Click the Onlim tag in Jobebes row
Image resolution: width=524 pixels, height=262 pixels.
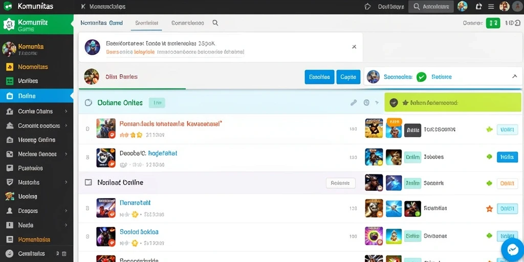tap(412, 157)
